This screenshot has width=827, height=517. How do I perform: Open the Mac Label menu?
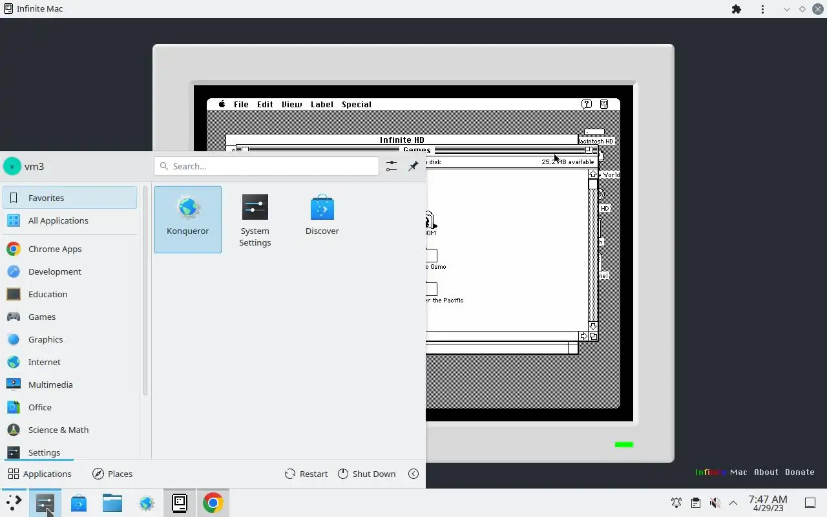coord(322,104)
